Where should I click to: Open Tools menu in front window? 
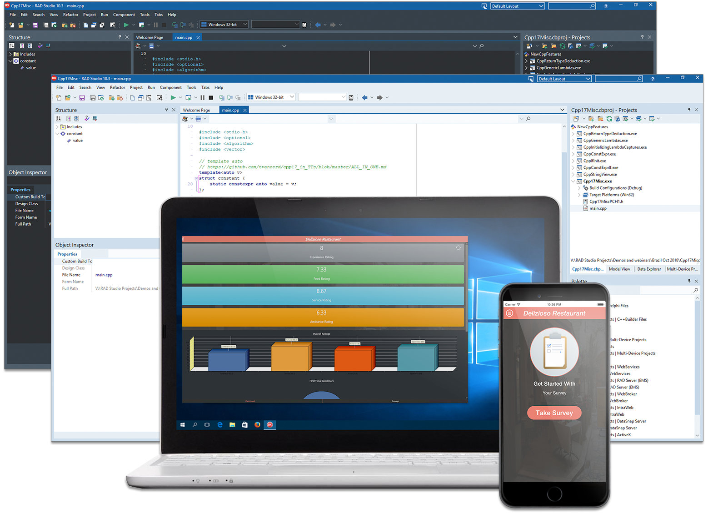click(191, 87)
